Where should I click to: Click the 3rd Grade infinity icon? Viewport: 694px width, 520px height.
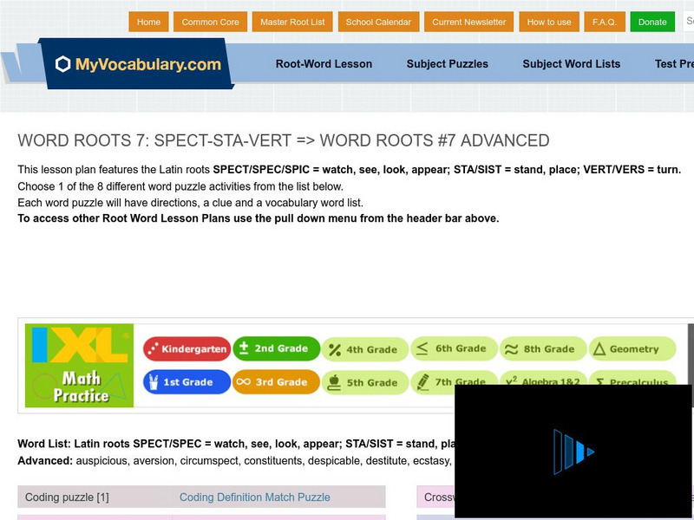[x=245, y=381]
